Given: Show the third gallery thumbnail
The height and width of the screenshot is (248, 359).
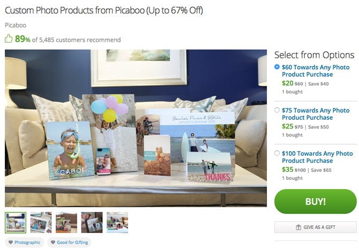Looking at the screenshot, I should pyautogui.click(x=66, y=222).
